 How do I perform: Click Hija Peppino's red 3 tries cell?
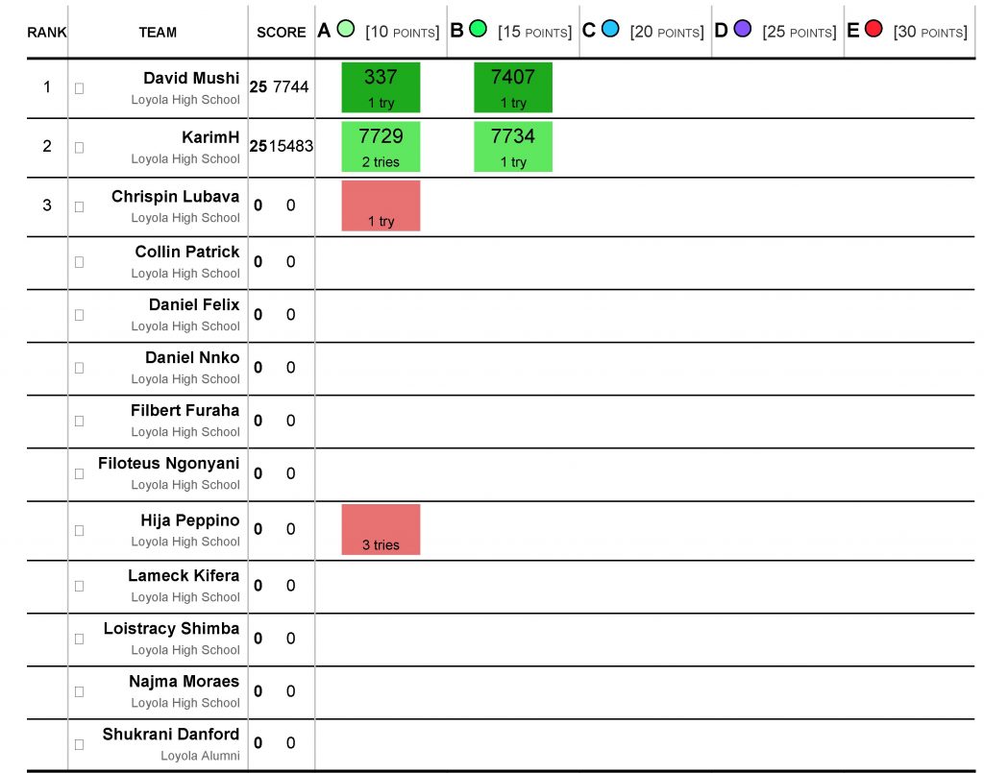[381, 529]
